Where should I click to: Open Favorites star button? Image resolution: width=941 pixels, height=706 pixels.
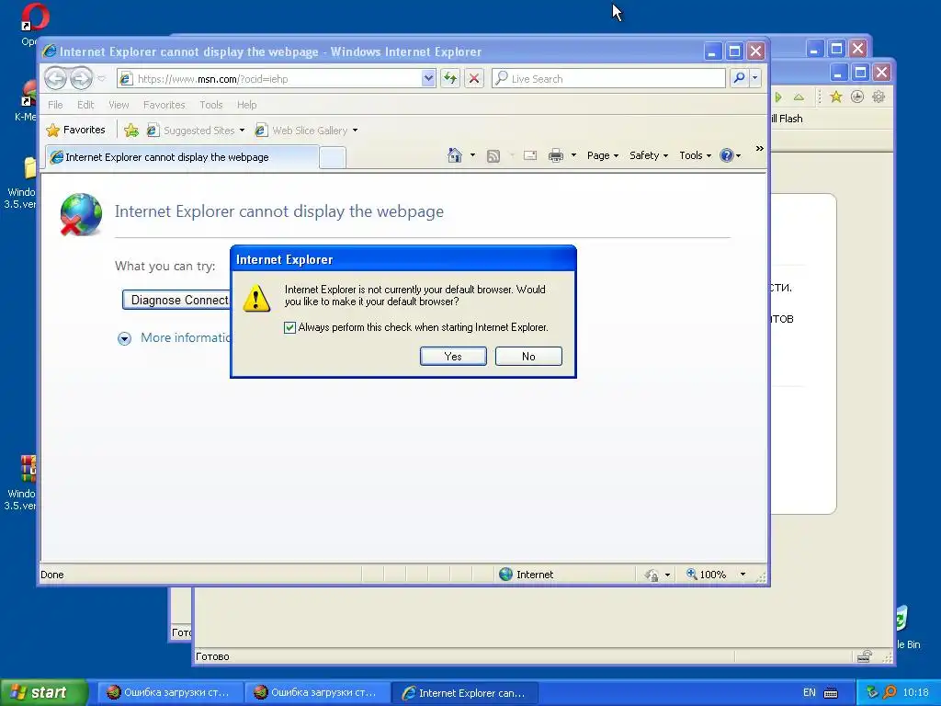[x=75, y=130]
